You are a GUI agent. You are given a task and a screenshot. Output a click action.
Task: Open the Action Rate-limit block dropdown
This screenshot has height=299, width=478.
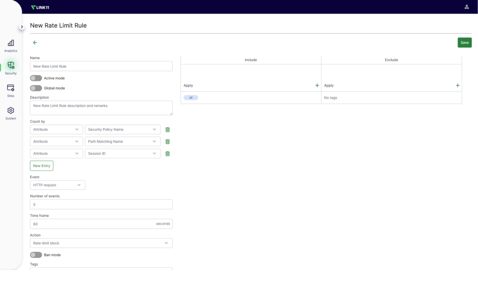click(x=101, y=243)
